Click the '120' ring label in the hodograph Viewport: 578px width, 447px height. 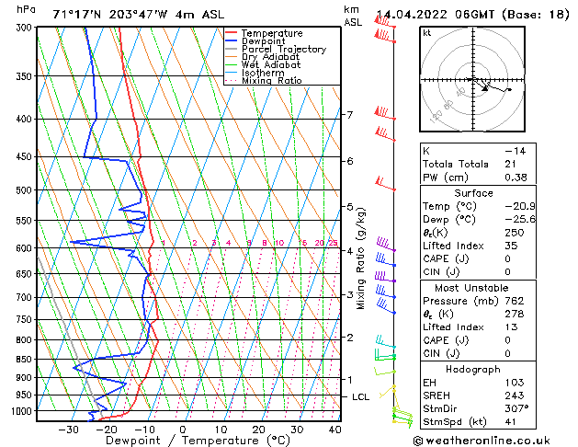tap(436, 117)
